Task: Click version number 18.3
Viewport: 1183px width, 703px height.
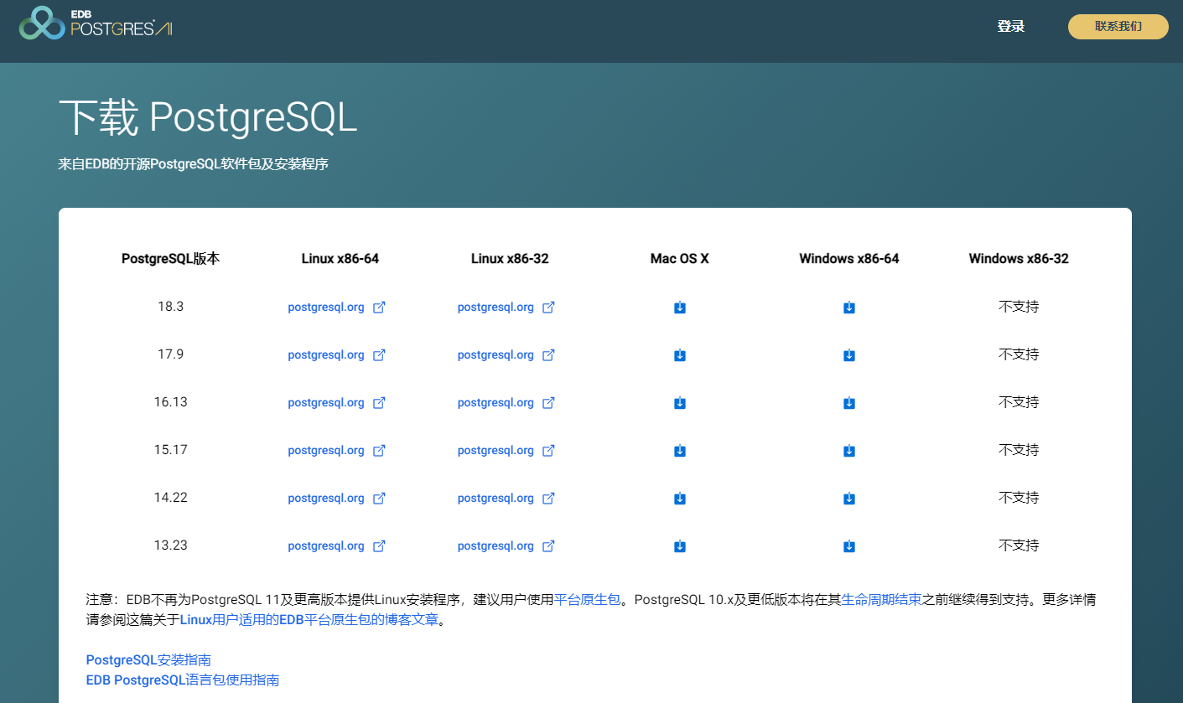Action: [x=171, y=307]
